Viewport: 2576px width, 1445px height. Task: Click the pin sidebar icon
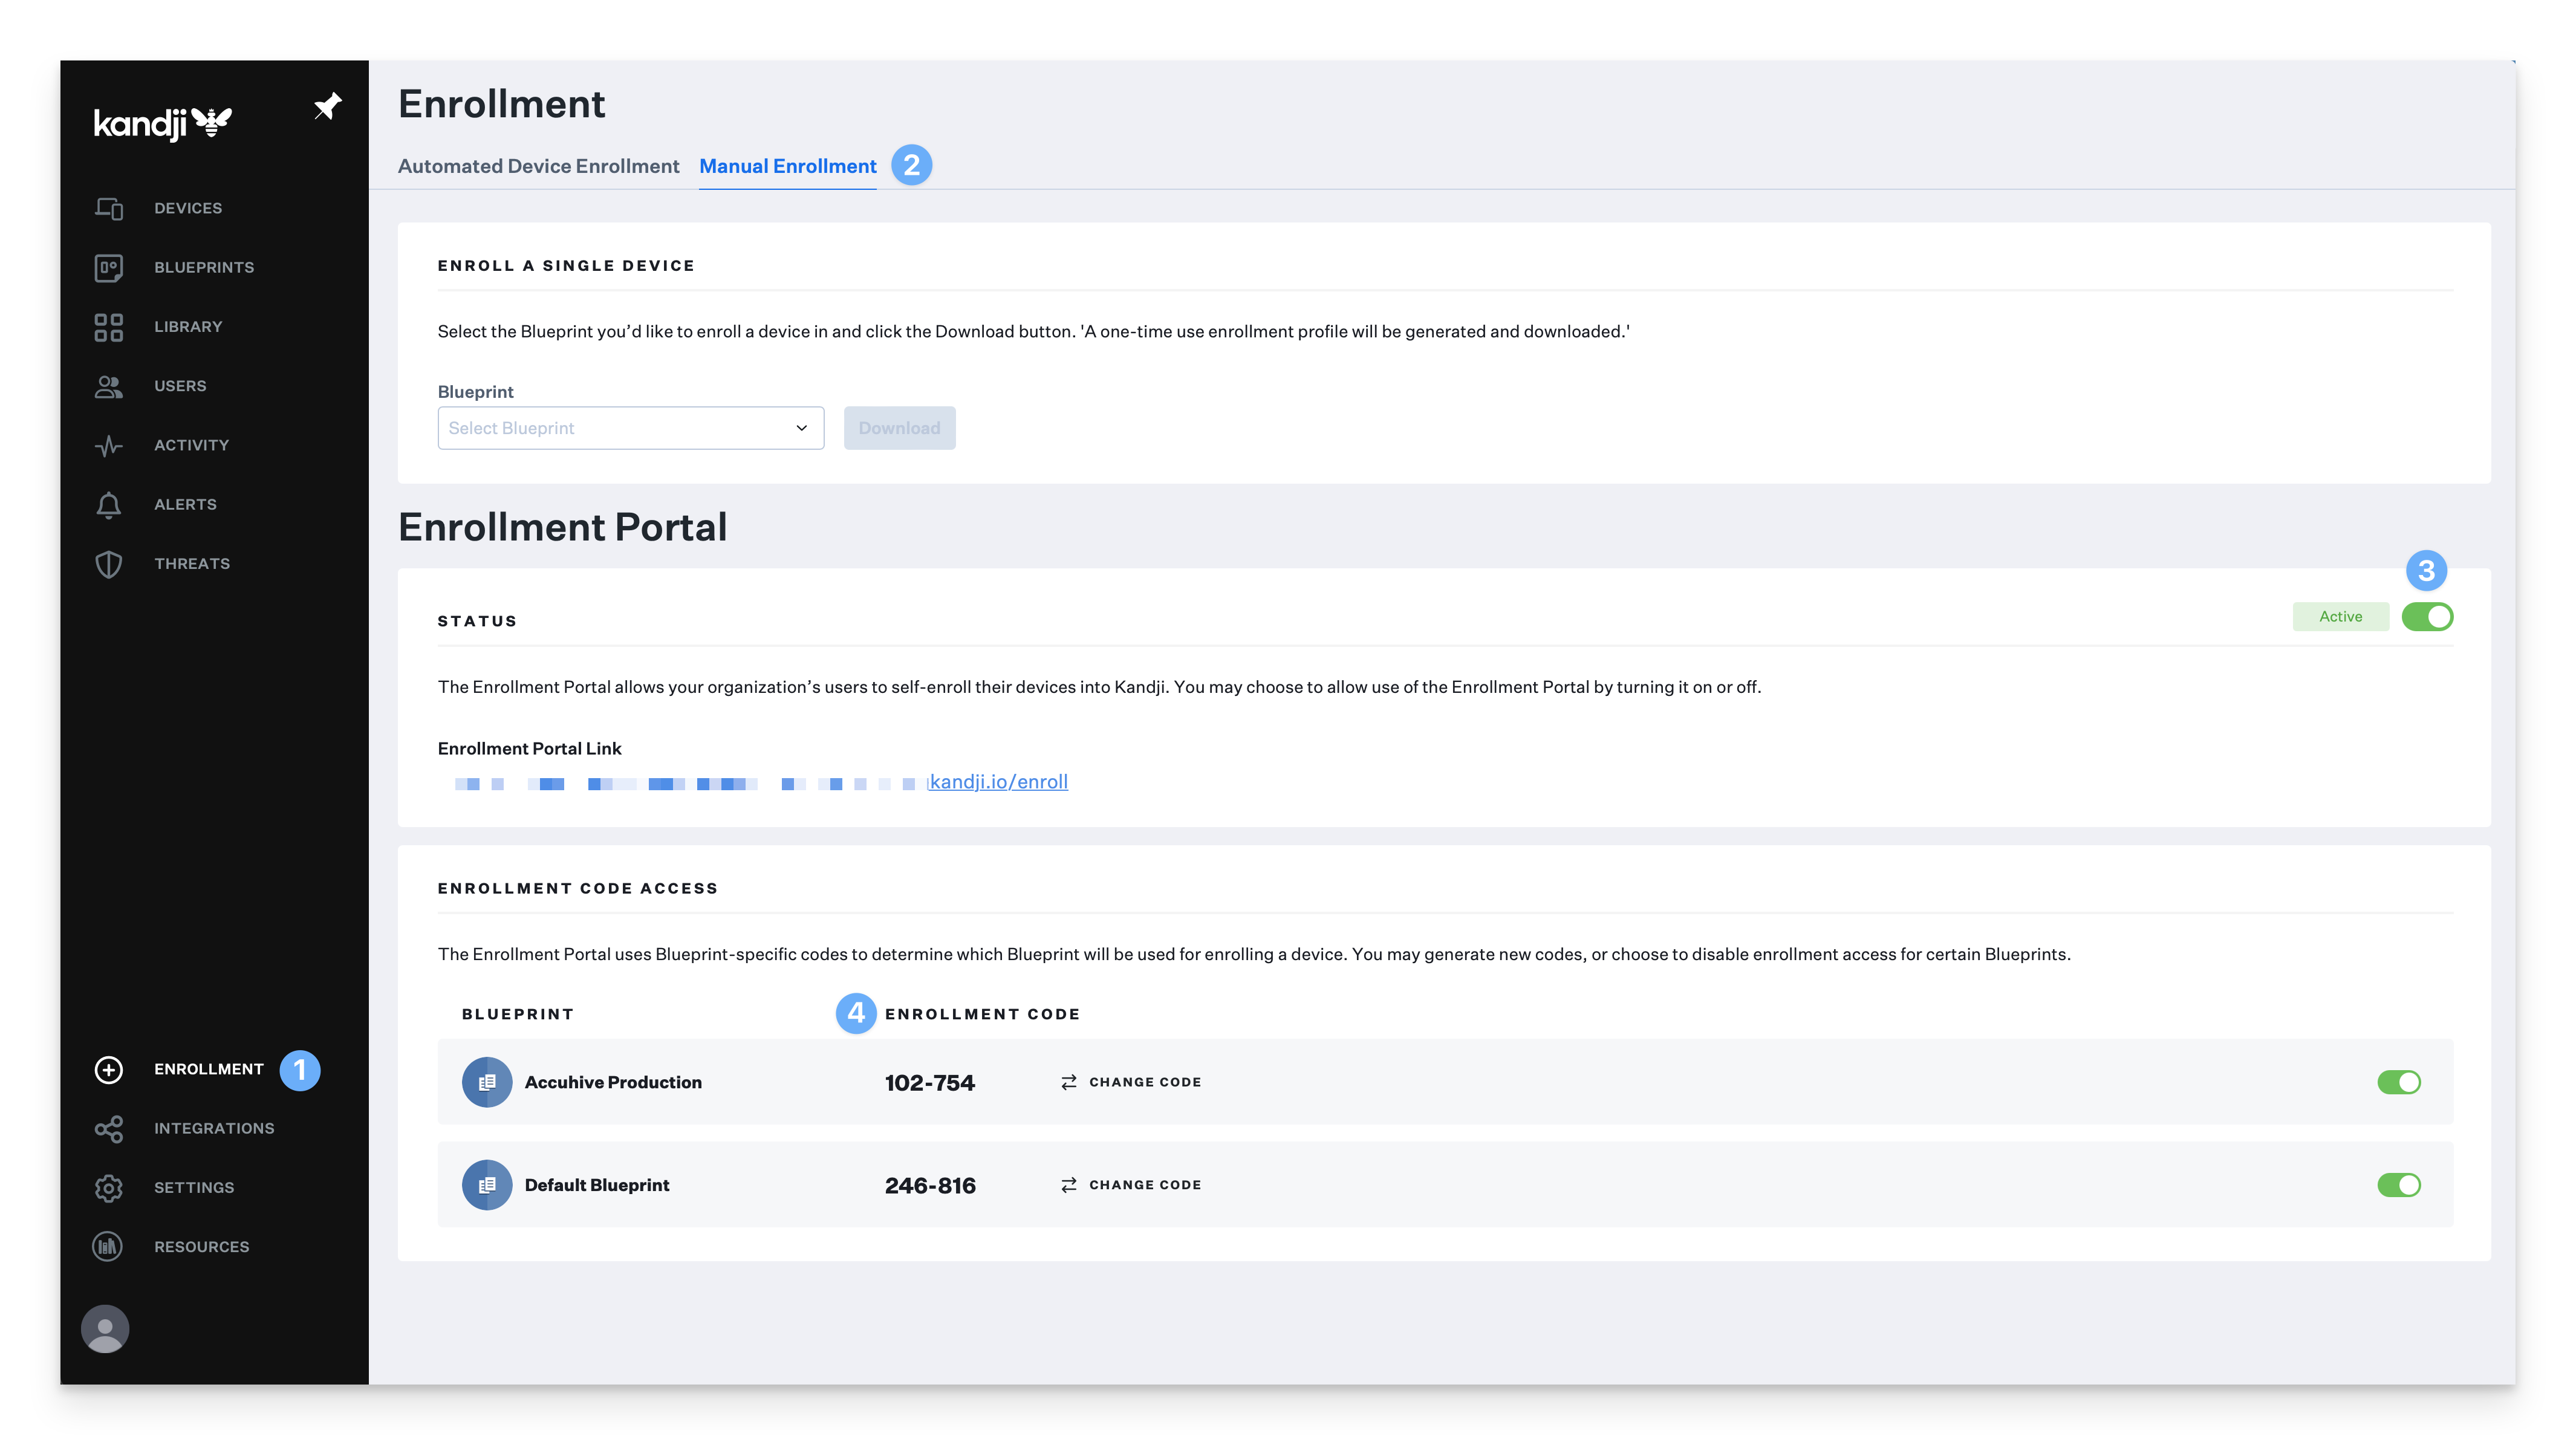(327, 106)
